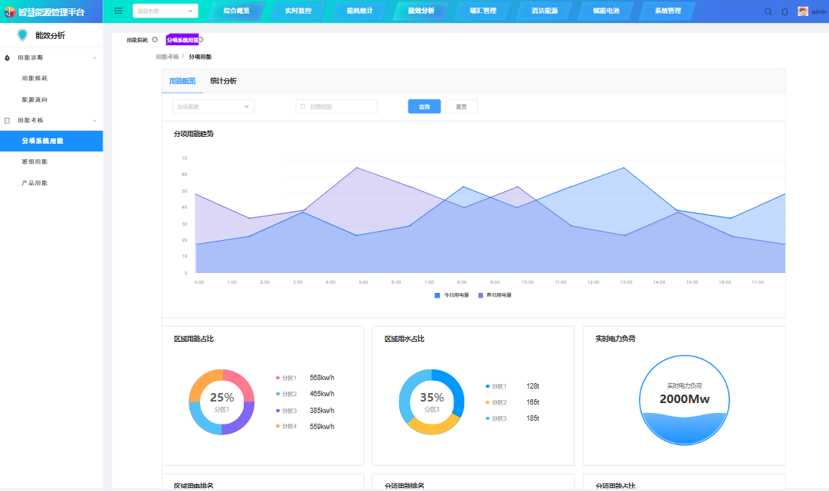Click the 重置 reset button
The width and height of the screenshot is (829, 491).
[461, 106]
